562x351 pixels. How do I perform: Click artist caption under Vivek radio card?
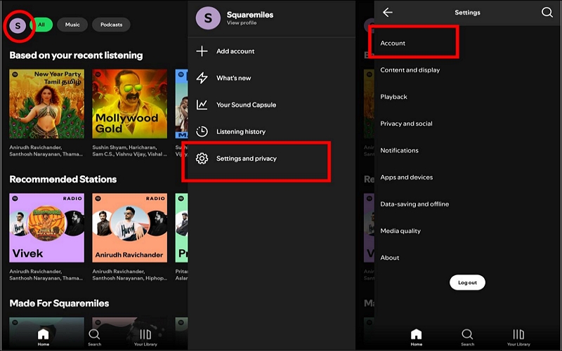coord(46,274)
